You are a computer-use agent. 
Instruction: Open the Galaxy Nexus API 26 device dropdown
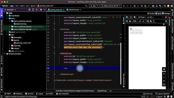(x=111, y=6)
